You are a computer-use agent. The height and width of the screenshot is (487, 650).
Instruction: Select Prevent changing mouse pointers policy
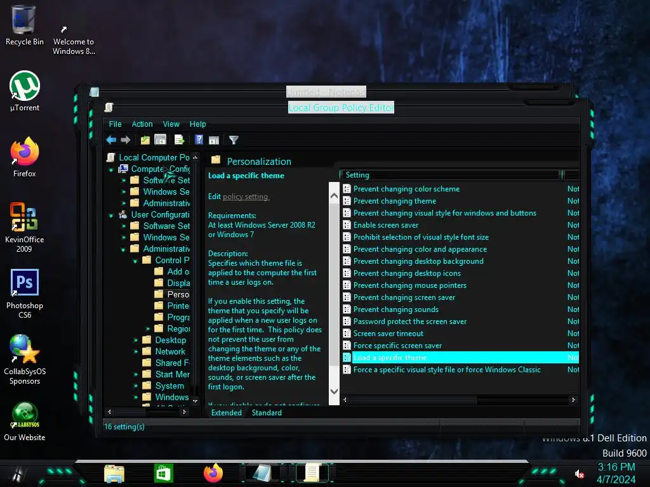[409, 285]
